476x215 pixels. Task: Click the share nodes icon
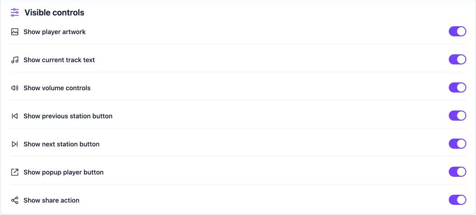coord(15,200)
